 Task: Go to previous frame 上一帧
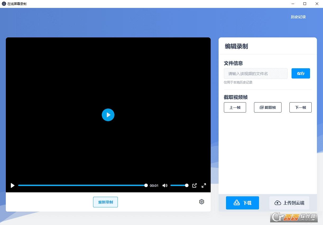235,107
